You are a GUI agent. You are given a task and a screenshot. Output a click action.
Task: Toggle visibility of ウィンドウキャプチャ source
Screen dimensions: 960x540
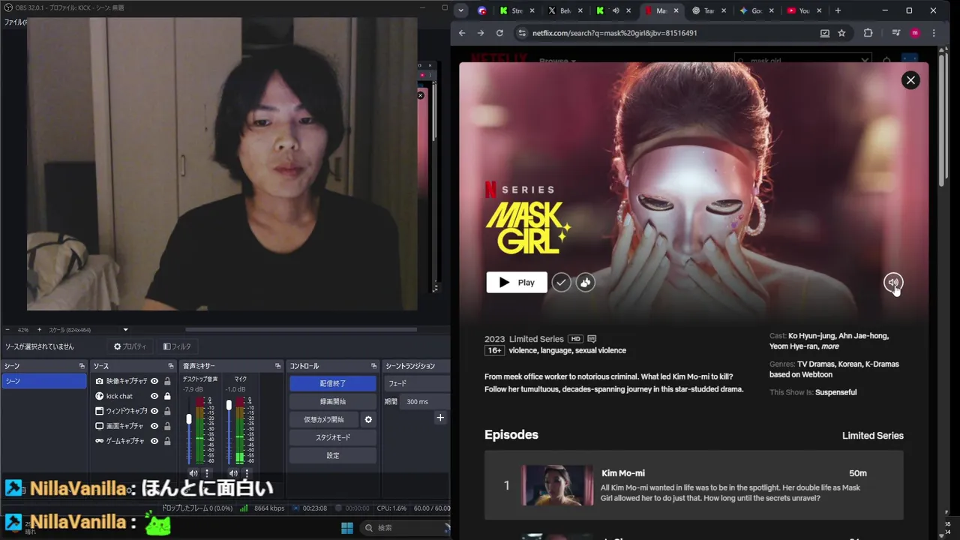pyautogui.click(x=154, y=411)
